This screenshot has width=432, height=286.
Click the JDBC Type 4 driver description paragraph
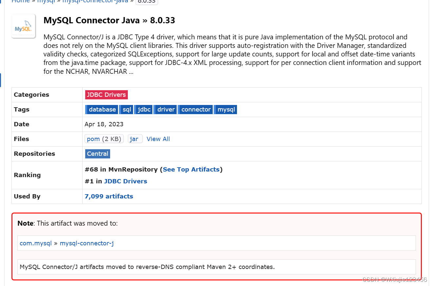pos(232,54)
